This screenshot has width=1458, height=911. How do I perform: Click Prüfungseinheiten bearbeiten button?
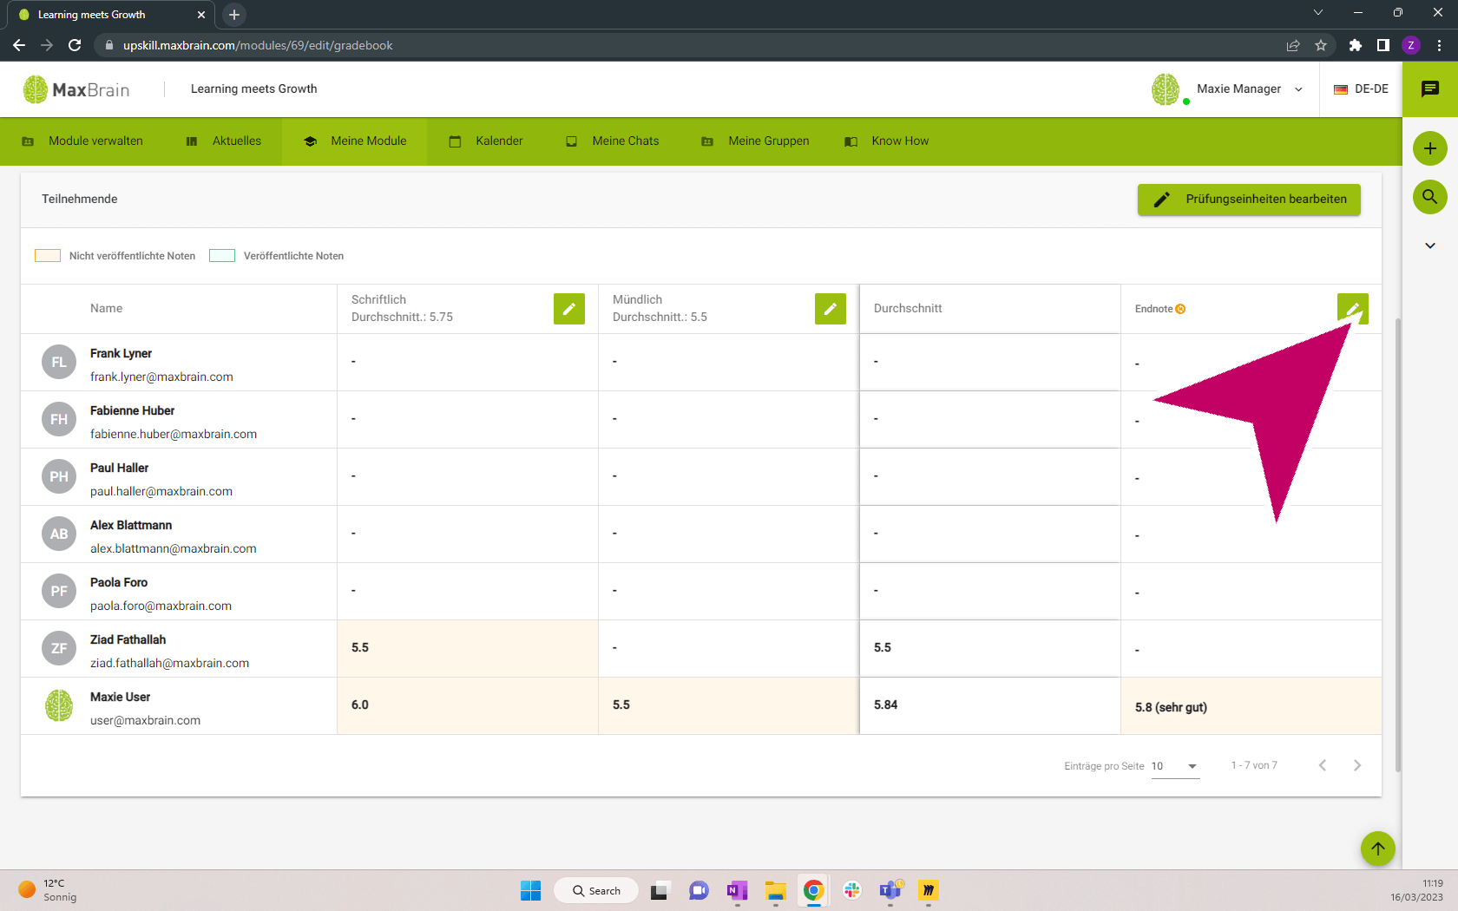coord(1249,200)
